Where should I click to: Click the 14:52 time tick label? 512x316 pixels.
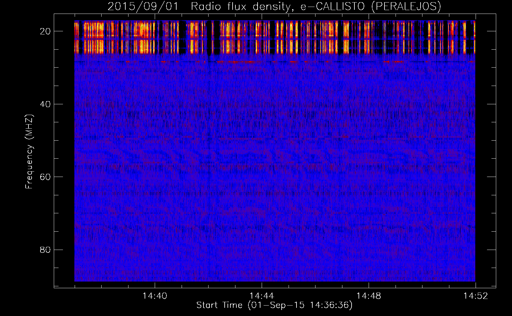click(x=476, y=296)
